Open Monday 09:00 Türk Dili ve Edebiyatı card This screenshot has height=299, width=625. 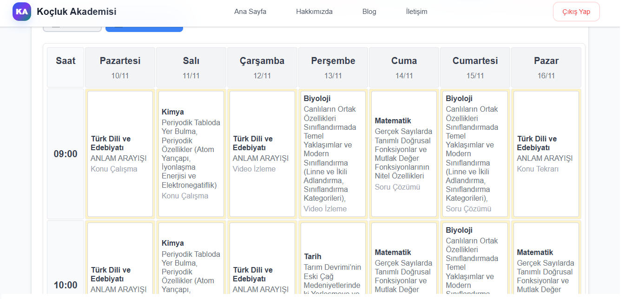click(x=120, y=154)
